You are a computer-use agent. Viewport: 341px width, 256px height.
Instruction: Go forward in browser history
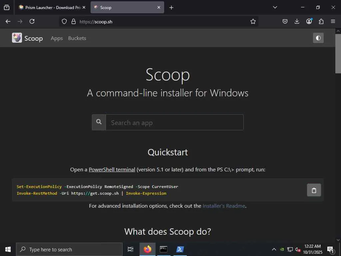click(x=20, y=21)
